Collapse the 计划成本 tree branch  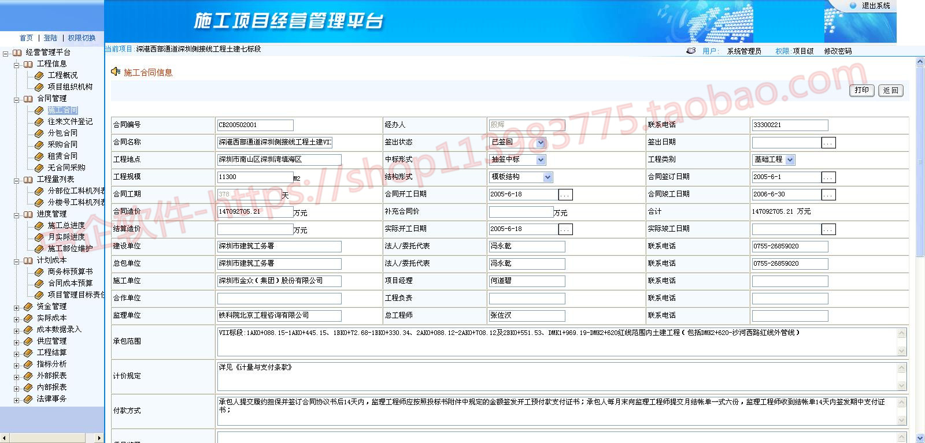pos(17,262)
